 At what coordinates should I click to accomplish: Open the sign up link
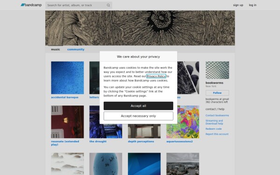pos(238,5)
